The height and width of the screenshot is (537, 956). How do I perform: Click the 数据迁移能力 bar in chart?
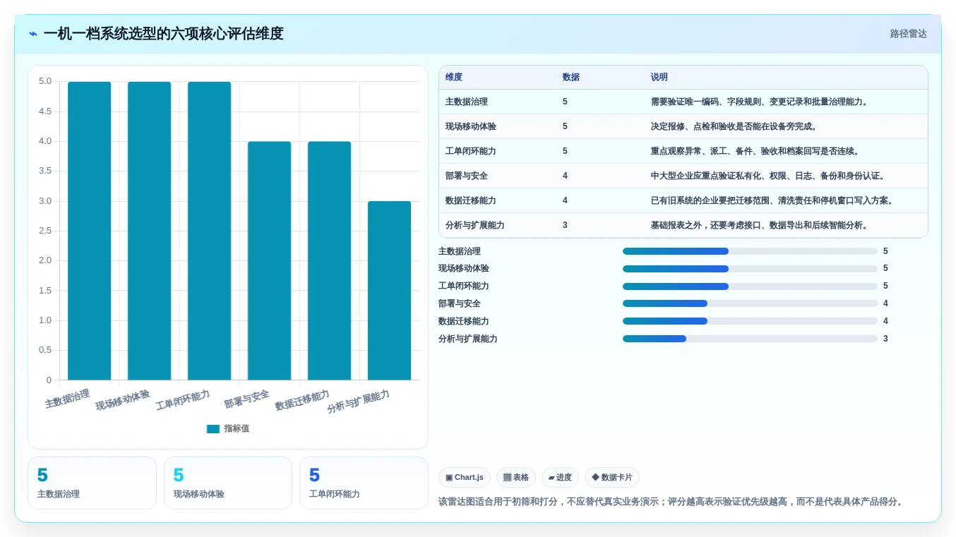[x=330, y=260]
